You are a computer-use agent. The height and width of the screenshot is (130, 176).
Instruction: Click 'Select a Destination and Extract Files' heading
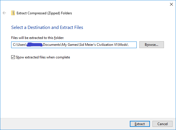47,27
